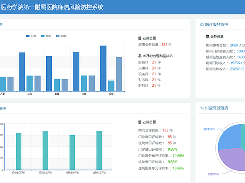Select the 住院窗口评价数 195 件 row
The image size is (245, 183).
tap(157, 143)
